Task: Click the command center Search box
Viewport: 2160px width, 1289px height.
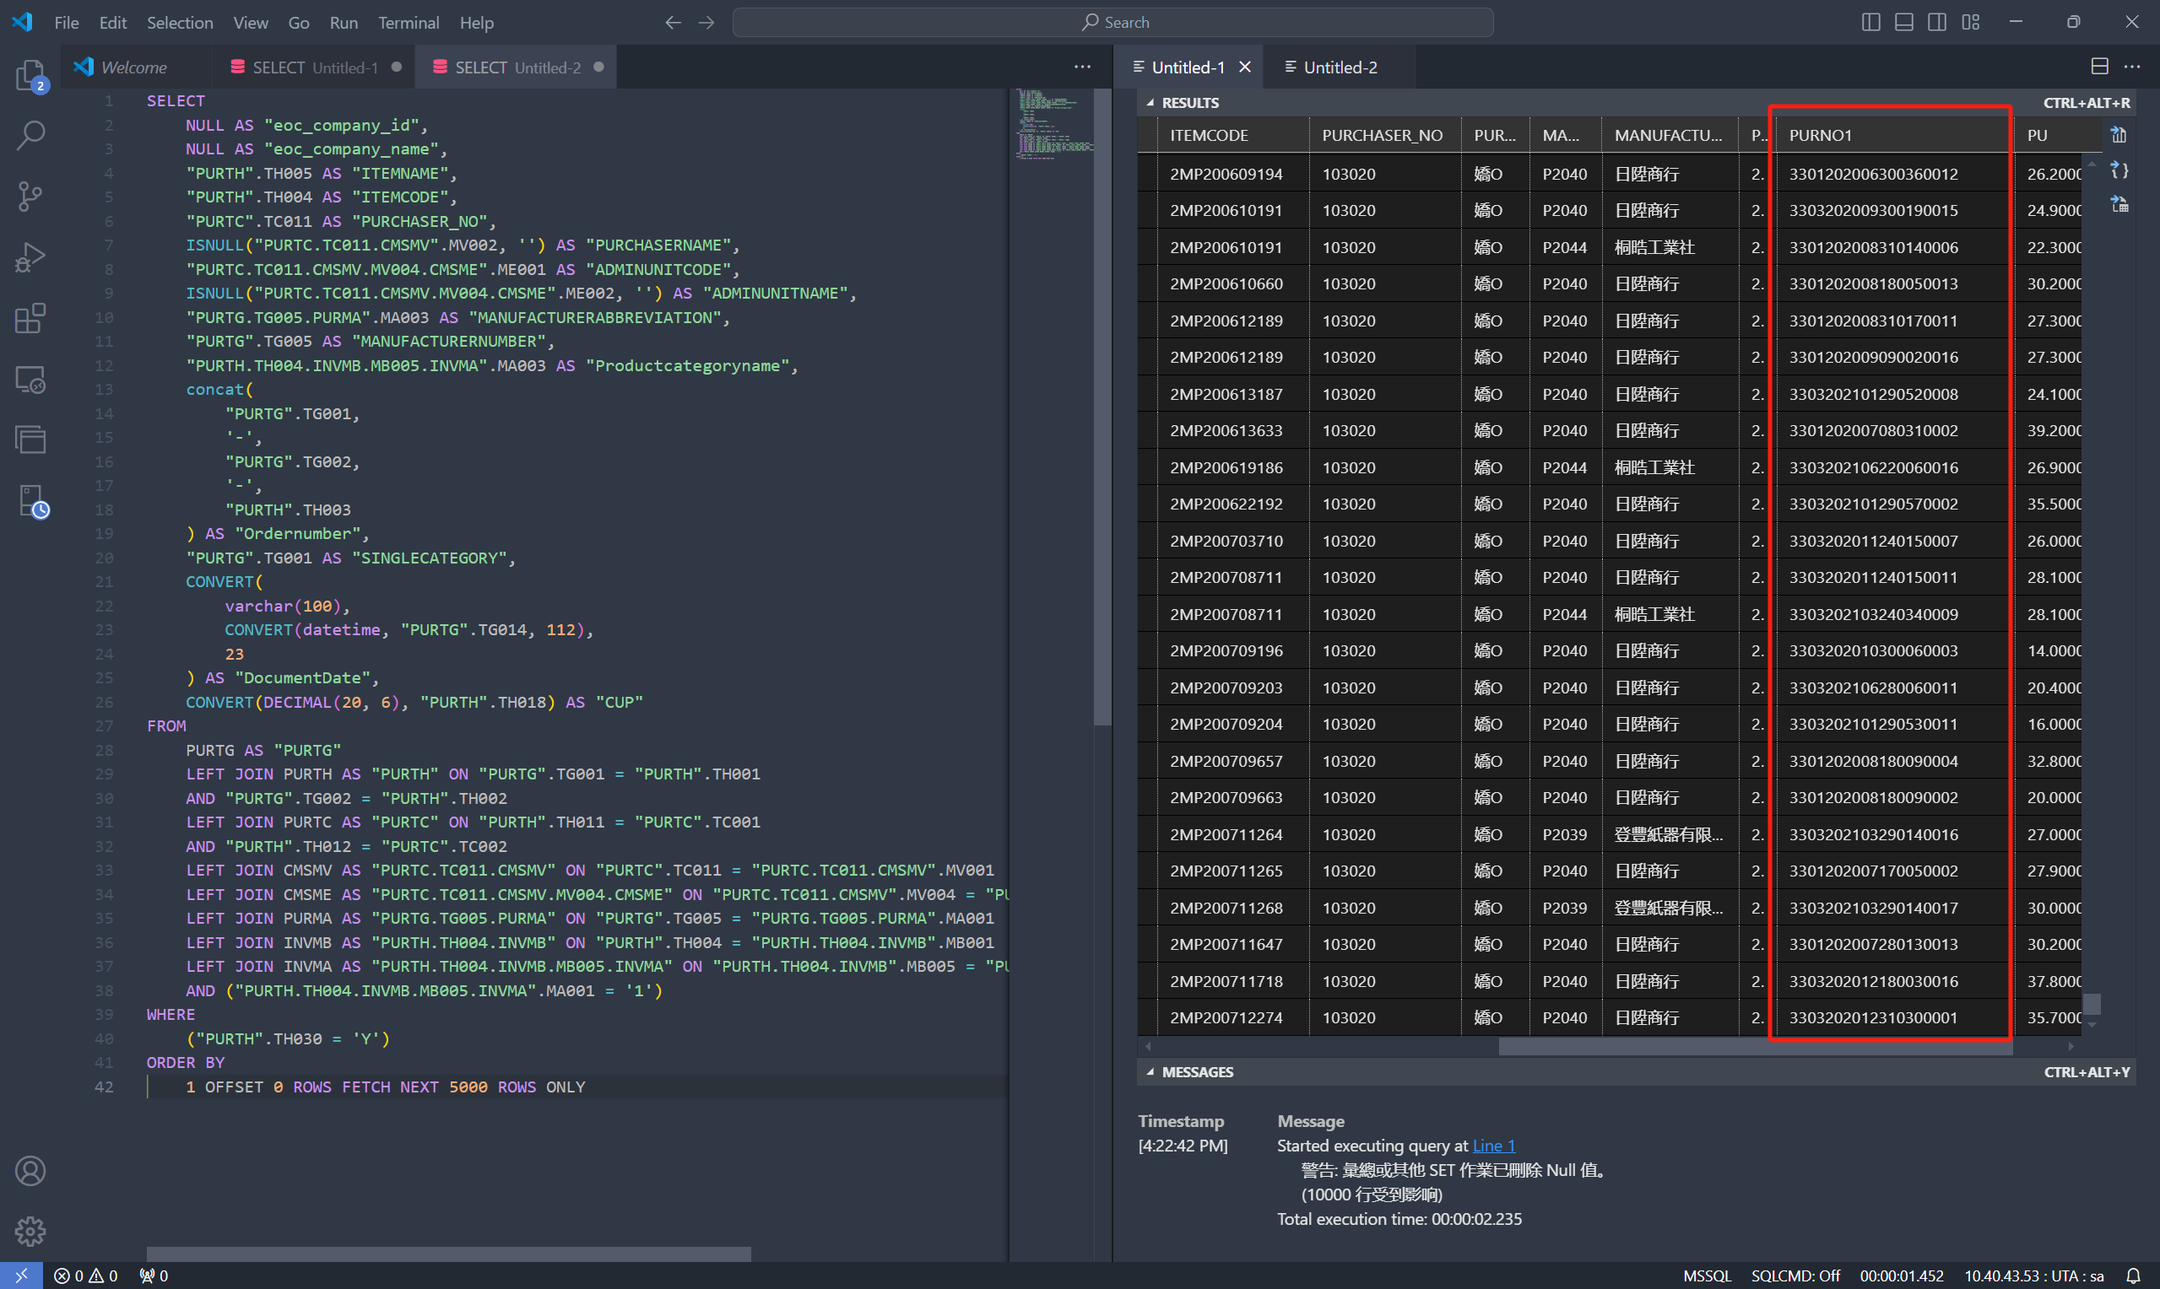Action: [1113, 23]
